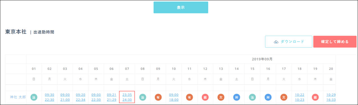Click the 振 badge under date 19
The width and height of the screenshot is (358, 105).
[315, 97]
